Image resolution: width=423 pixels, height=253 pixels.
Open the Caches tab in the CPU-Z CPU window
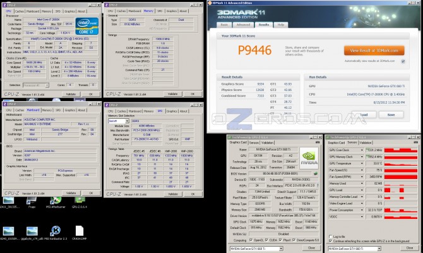20,11
